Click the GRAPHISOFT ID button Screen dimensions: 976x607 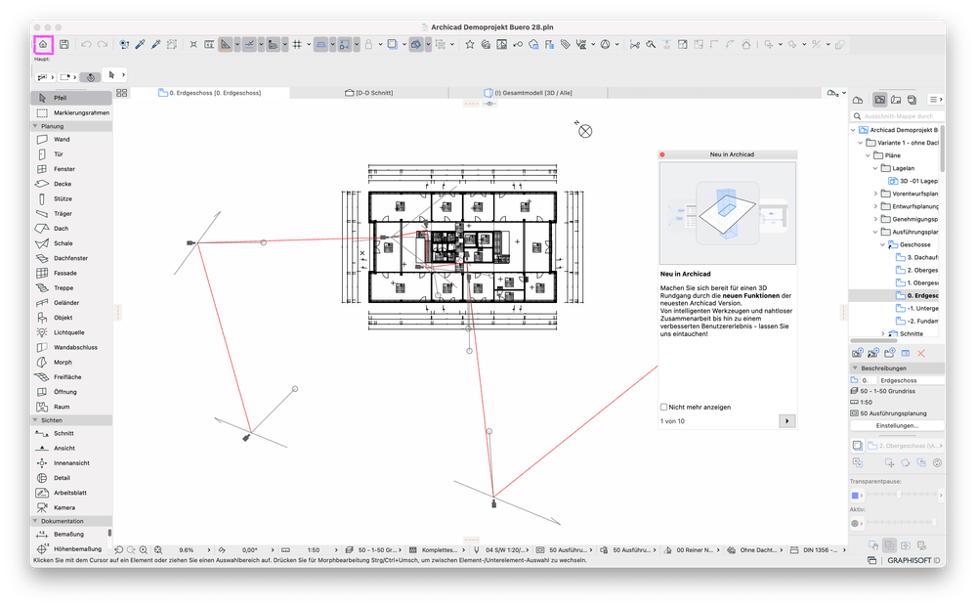point(913,560)
